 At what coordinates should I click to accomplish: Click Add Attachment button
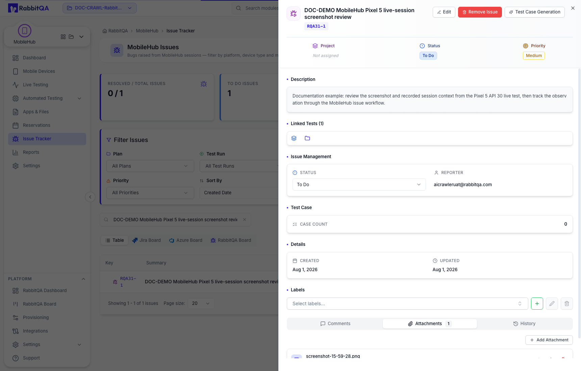549,340
